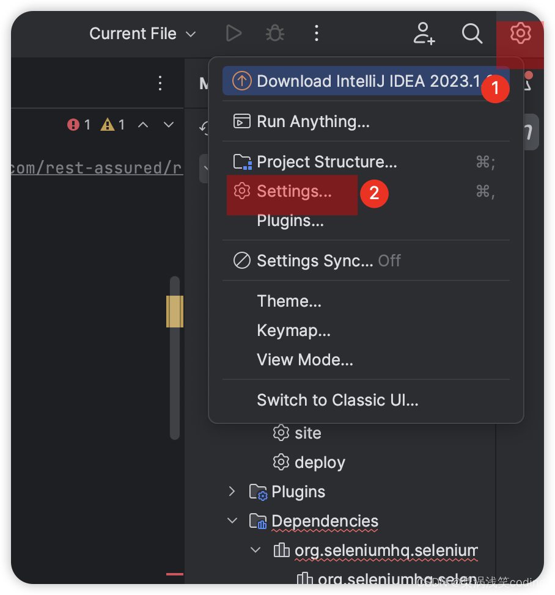The width and height of the screenshot is (555, 595).
Task: Collapse the Dependencies tree node
Action: click(x=232, y=520)
